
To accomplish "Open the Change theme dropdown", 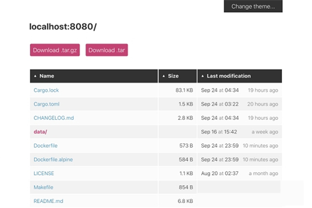I will [253, 6].
